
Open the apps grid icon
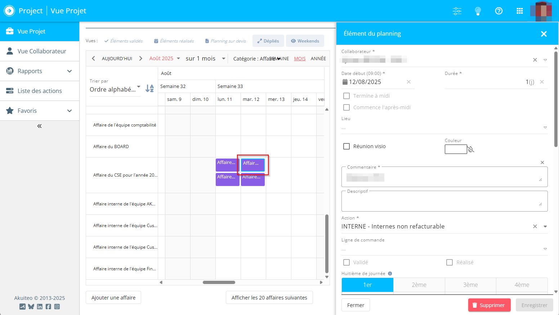coord(519,11)
